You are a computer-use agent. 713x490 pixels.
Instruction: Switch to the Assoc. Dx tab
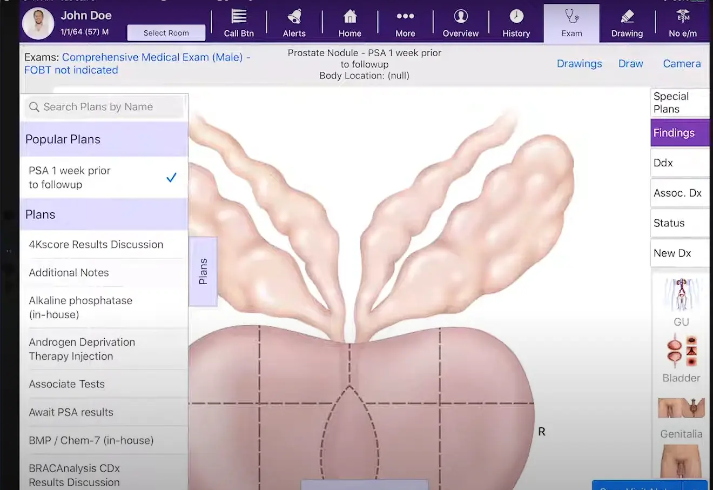(x=678, y=193)
